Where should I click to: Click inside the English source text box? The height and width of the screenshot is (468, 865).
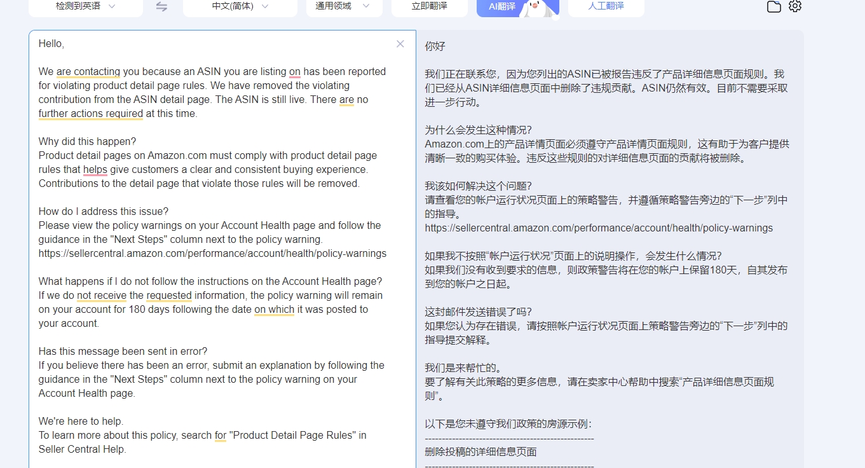point(222,249)
